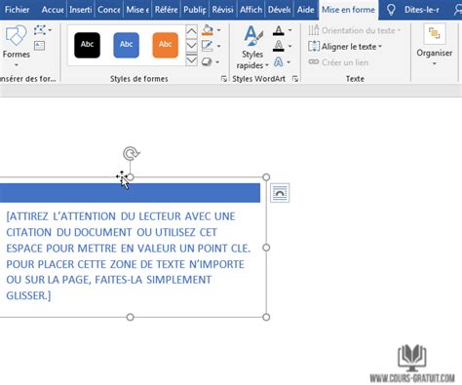Click the top-middle resize handle
This screenshot has height=385, width=462.
(131, 177)
